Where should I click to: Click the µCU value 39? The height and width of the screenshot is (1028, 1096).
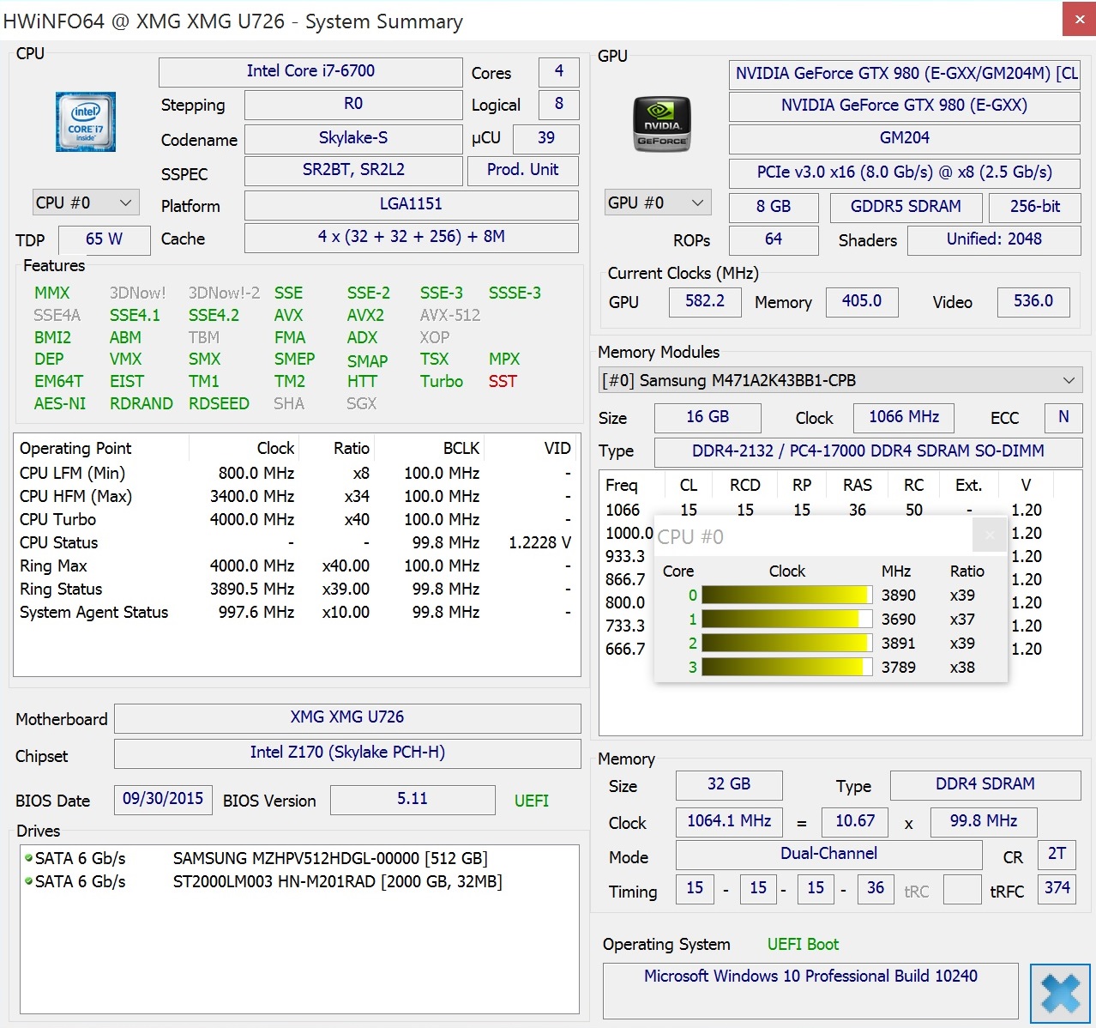tap(546, 138)
